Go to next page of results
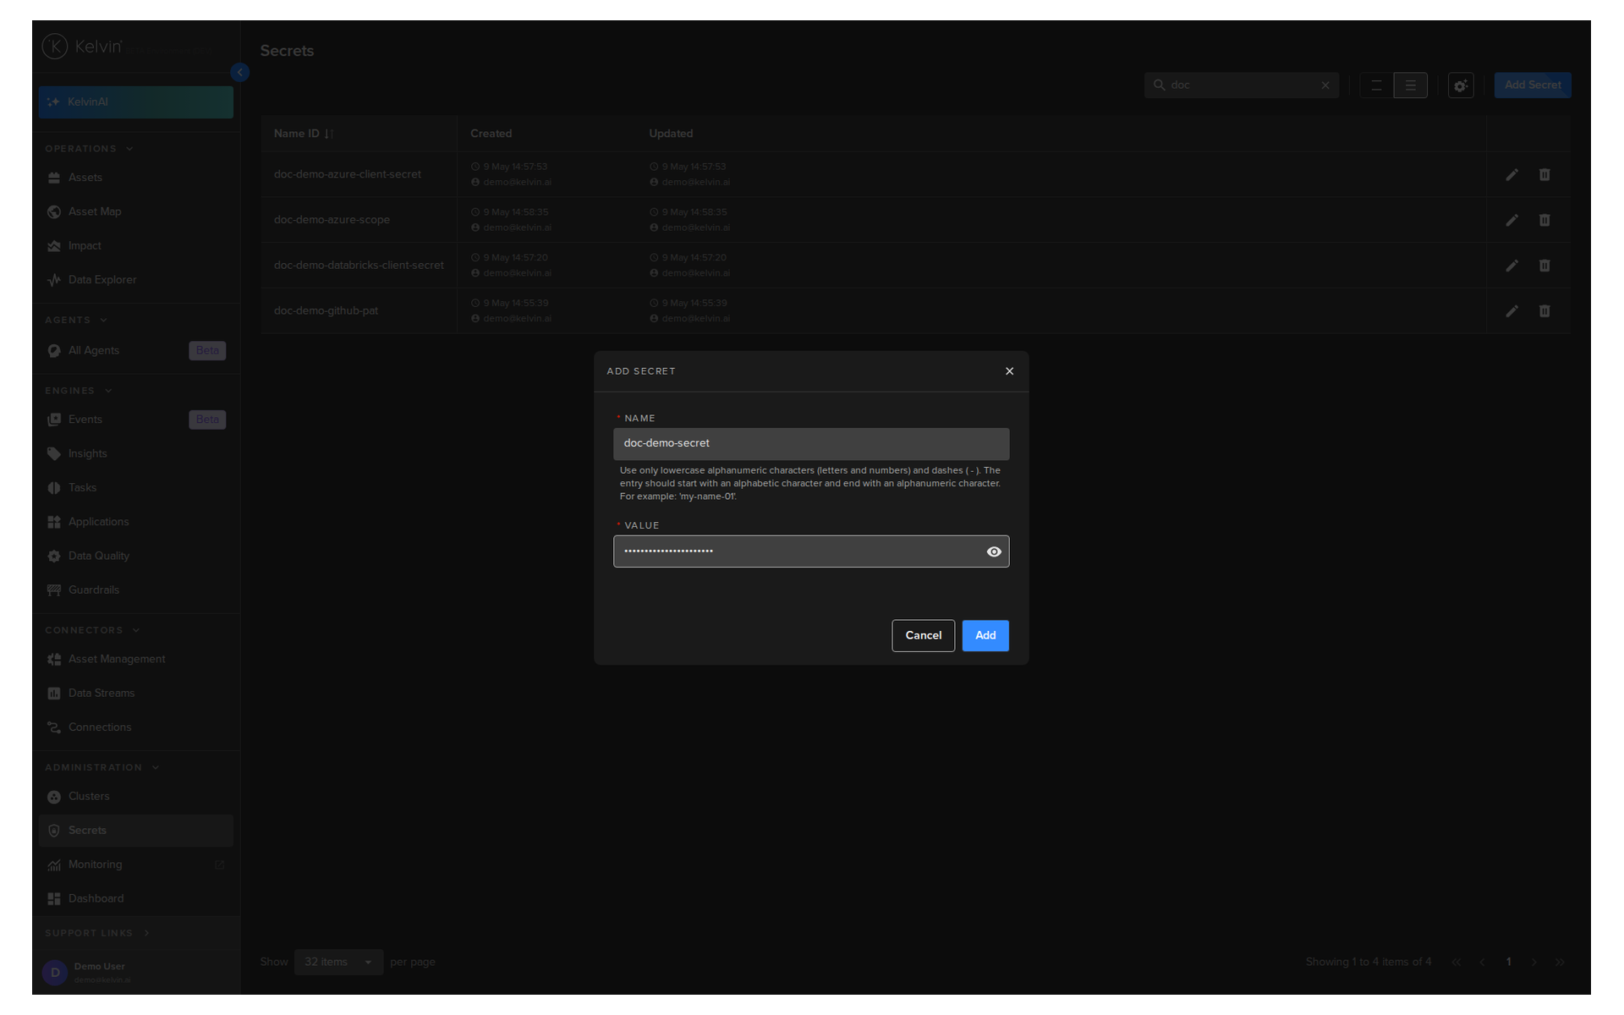The height and width of the screenshot is (1015, 1624). coord(1533,963)
